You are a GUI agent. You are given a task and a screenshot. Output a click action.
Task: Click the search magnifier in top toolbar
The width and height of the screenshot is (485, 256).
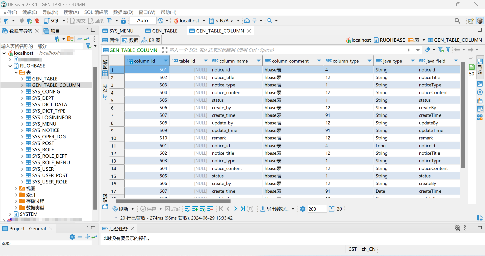tap(270, 21)
